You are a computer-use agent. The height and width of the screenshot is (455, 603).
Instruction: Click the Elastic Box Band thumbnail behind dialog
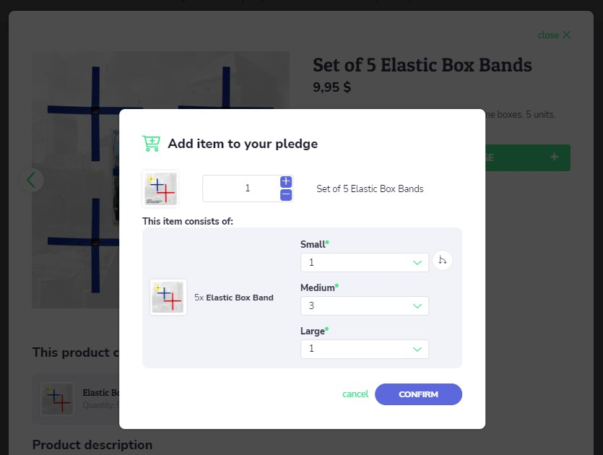(57, 400)
